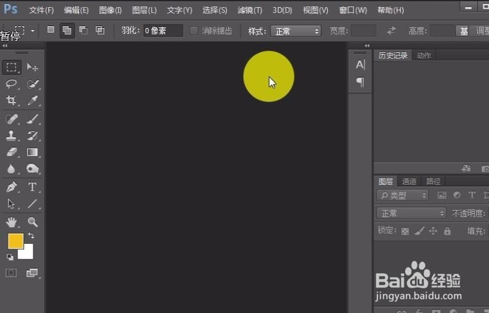Select the Brush tool
489x313 pixels.
[x=33, y=119]
